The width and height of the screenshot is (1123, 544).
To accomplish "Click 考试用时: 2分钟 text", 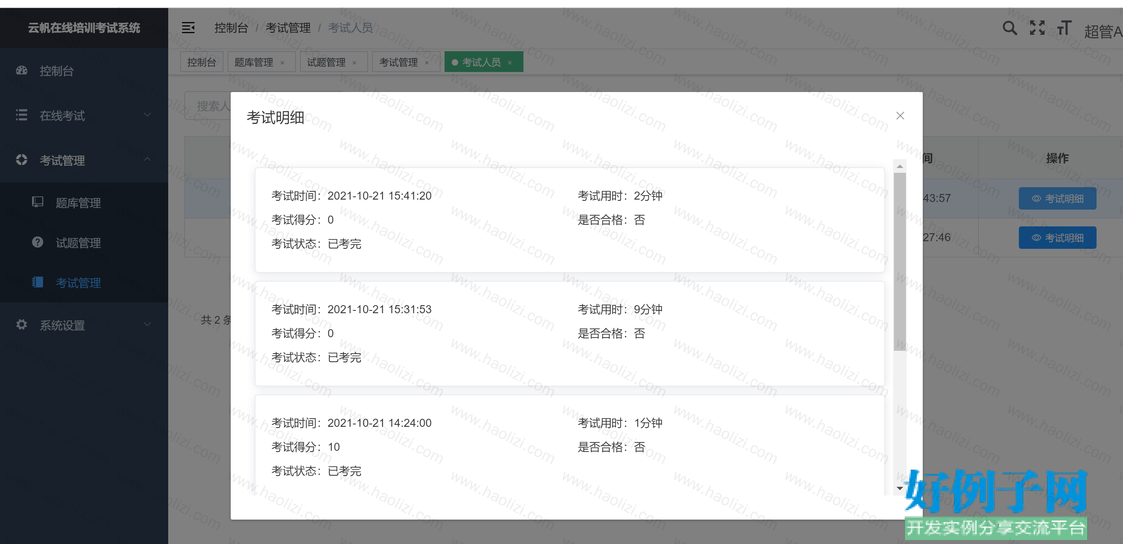I will point(620,196).
